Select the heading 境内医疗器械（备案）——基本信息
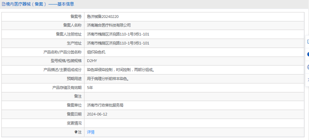Image resolution: width=309 pixels, height=140 pixels. (x=40, y=4)
